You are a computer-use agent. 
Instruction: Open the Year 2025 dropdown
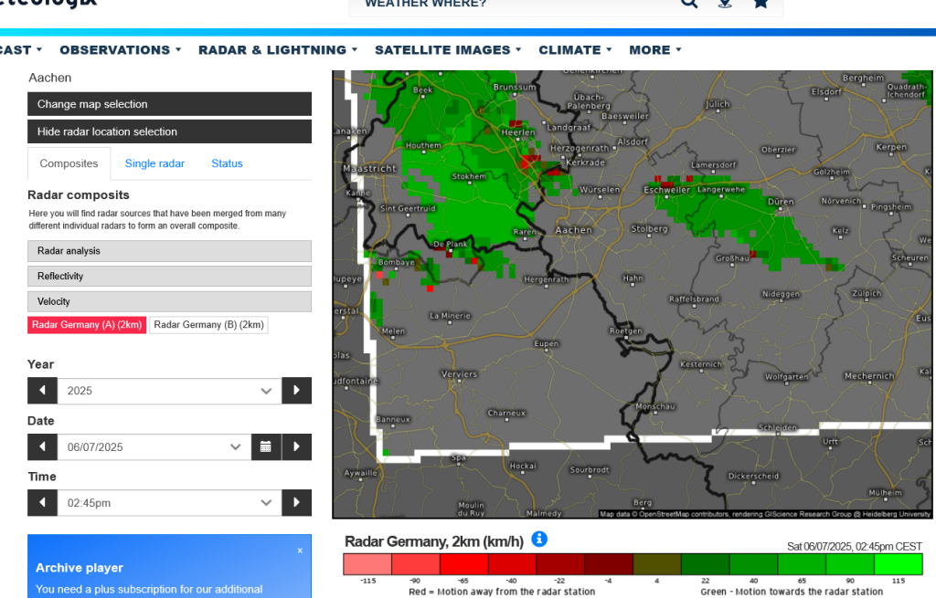(169, 391)
